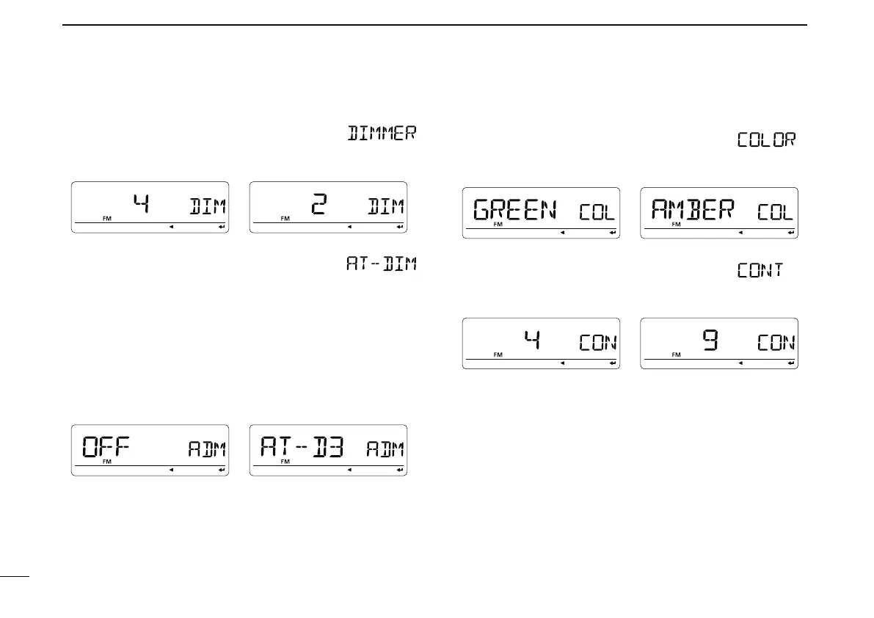Click the left triangle in the 4 CON display
This screenshot has height=618, width=874.
coord(562,363)
